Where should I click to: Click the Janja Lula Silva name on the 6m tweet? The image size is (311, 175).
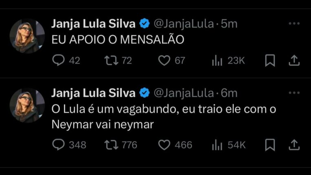click(93, 93)
